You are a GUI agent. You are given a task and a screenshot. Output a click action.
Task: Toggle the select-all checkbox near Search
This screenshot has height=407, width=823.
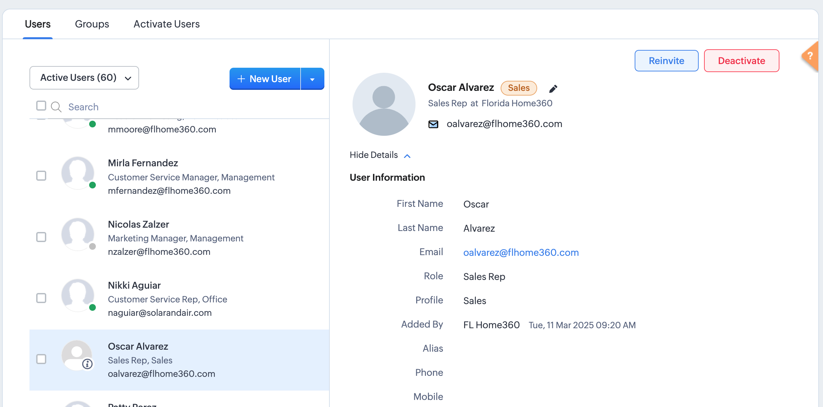(41, 106)
